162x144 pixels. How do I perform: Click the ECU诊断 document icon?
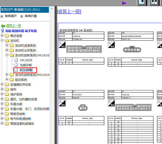16,70
